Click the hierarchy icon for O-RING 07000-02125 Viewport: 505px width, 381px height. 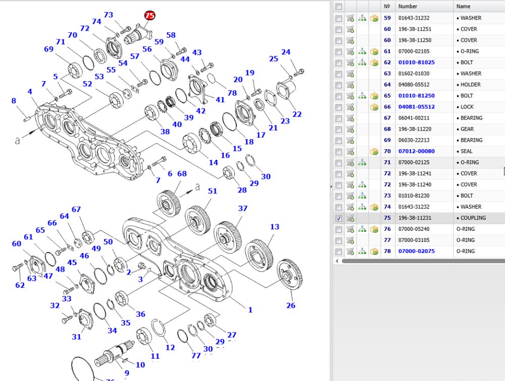(x=362, y=162)
